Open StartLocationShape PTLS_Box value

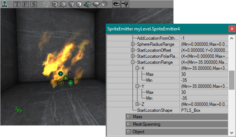click(x=204, y=110)
